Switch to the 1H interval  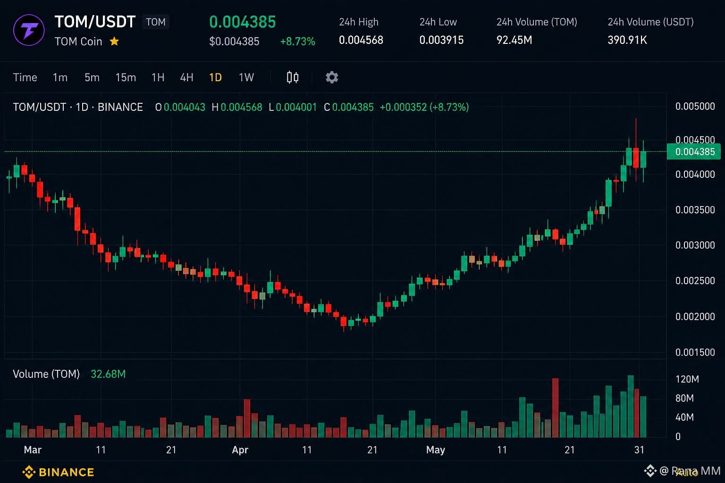coord(158,77)
